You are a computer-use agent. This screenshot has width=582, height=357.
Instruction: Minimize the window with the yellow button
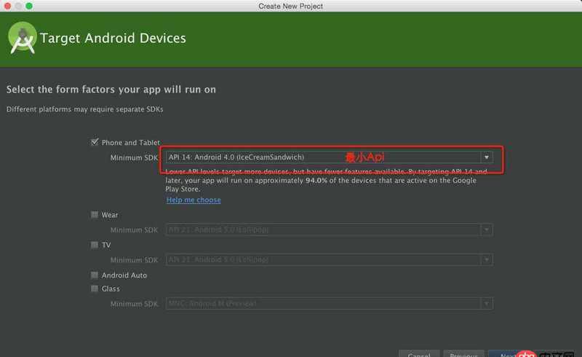click(x=18, y=6)
